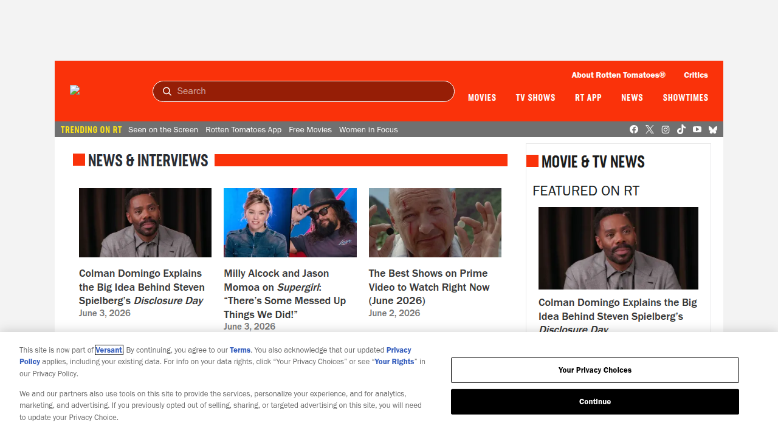Click the TRENDING ON RT label
The image size is (778, 437).
coord(91,129)
